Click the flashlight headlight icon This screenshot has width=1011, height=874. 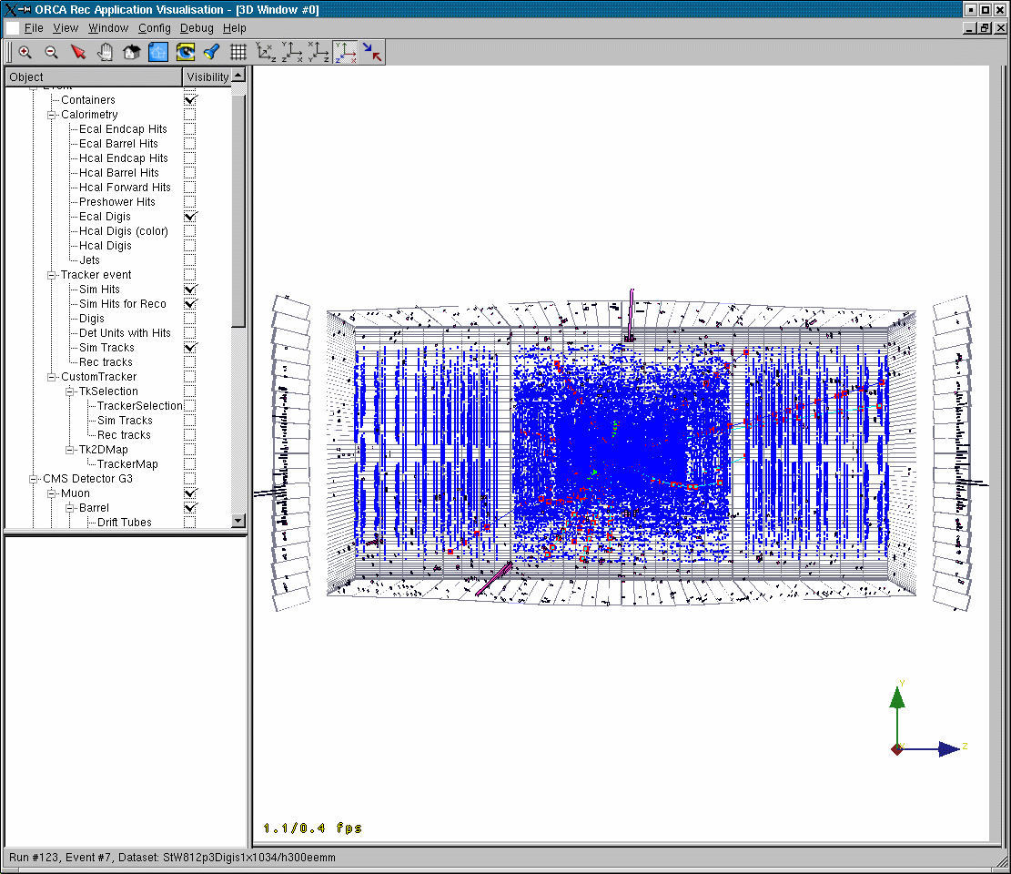click(x=211, y=53)
